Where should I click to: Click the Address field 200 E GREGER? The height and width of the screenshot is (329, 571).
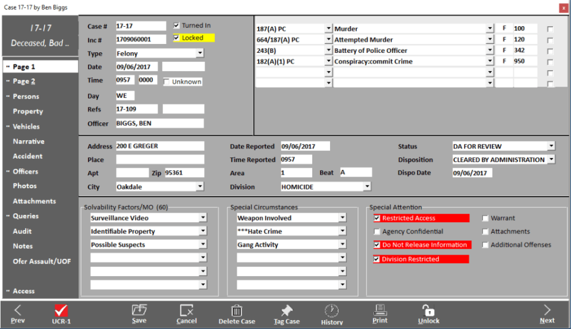click(160, 146)
